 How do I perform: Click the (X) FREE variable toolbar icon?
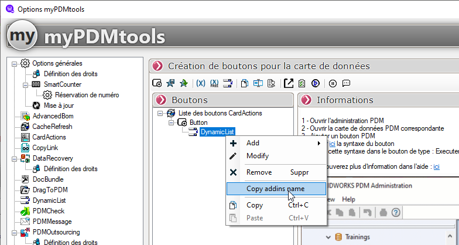pos(214,83)
